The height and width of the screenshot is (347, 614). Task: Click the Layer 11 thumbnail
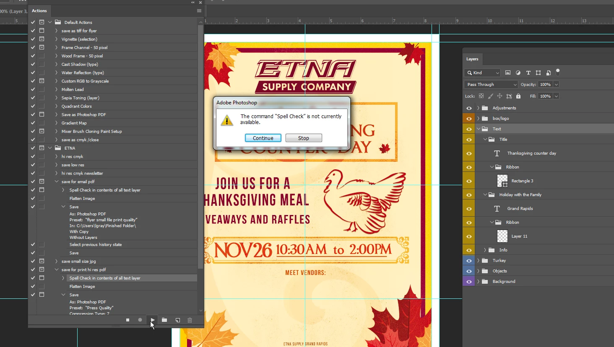click(502, 236)
